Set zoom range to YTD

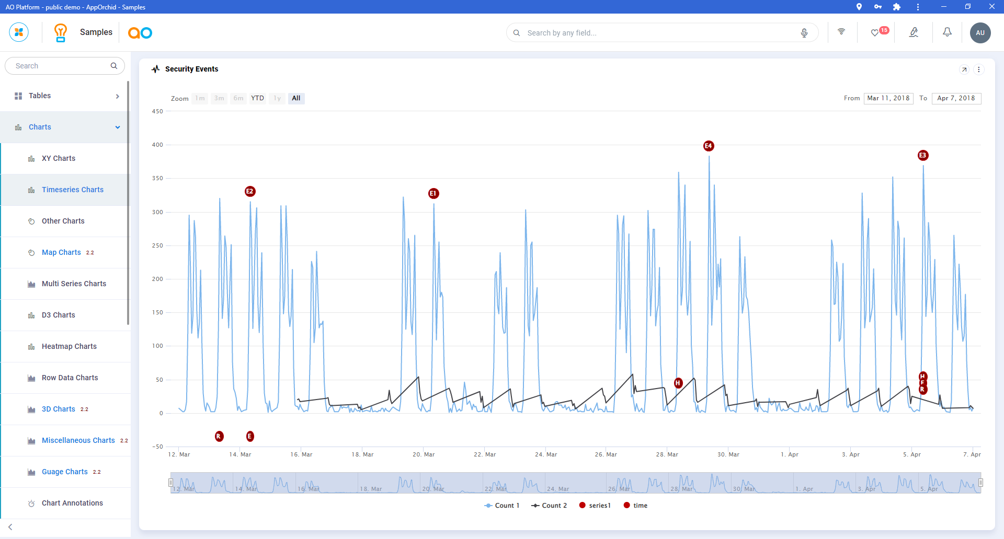point(257,98)
